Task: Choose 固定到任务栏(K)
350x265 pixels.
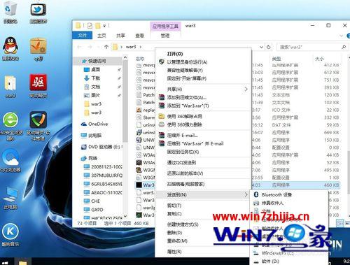Action: coord(183,152)
